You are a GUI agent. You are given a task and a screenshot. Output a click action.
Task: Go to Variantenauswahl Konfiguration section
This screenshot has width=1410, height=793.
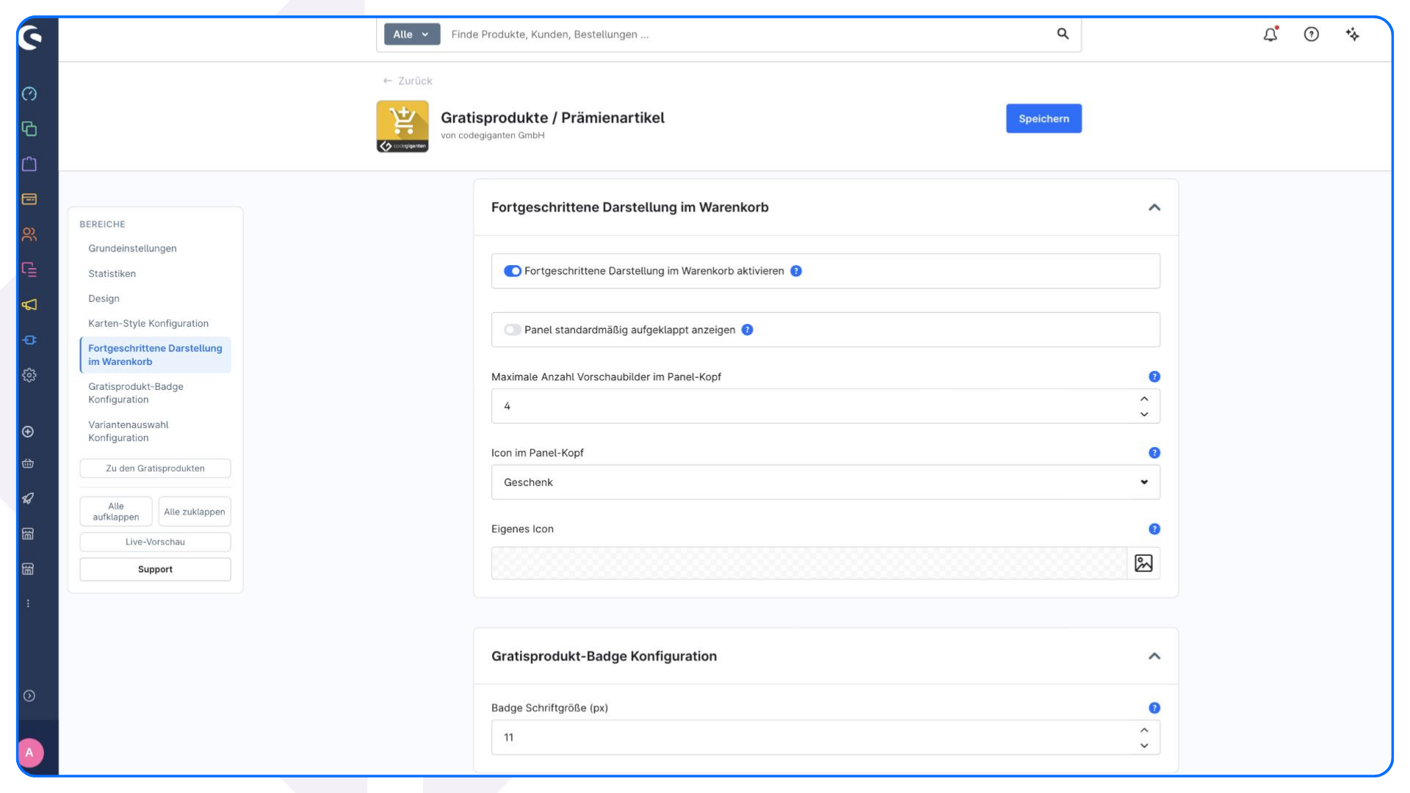click(x=129, y=431)
